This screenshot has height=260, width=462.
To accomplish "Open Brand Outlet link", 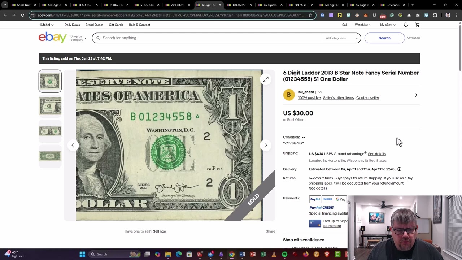I will point(94,25).
